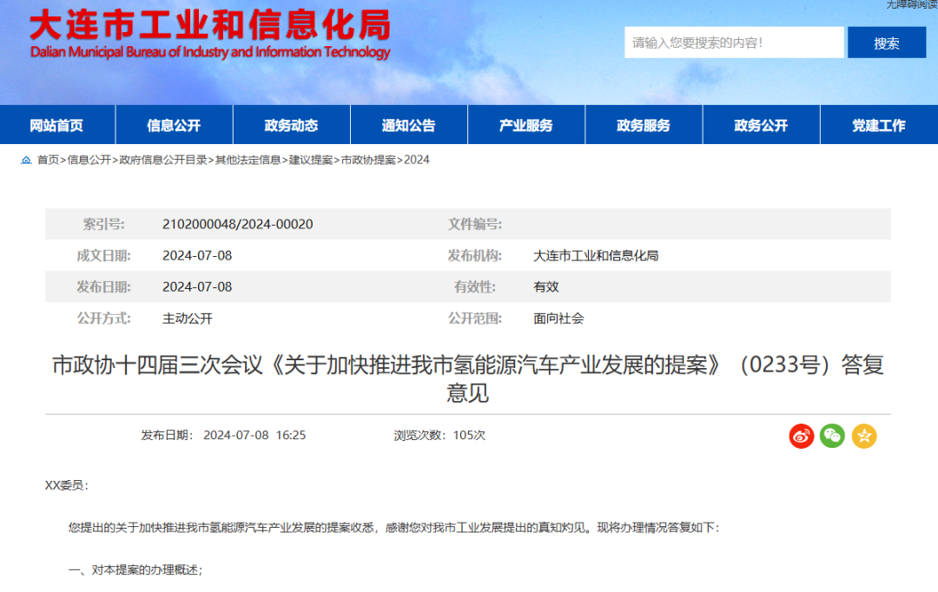Open the 党建工作 navigation item
This screenshot has height=592, width=938.
coord(878,125)
